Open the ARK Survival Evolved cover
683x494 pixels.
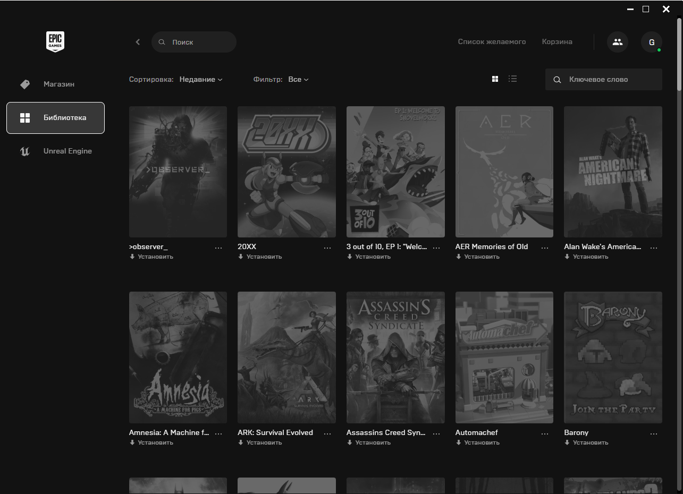pyautogui.click(x=286, y=357)
